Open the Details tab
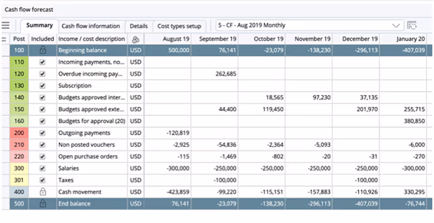The image size is (434, 223). [x=139, y=26]
